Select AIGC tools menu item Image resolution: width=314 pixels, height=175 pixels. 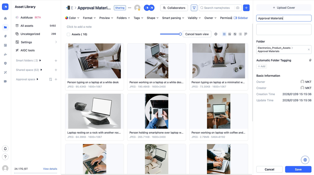[x=28, y=50]
